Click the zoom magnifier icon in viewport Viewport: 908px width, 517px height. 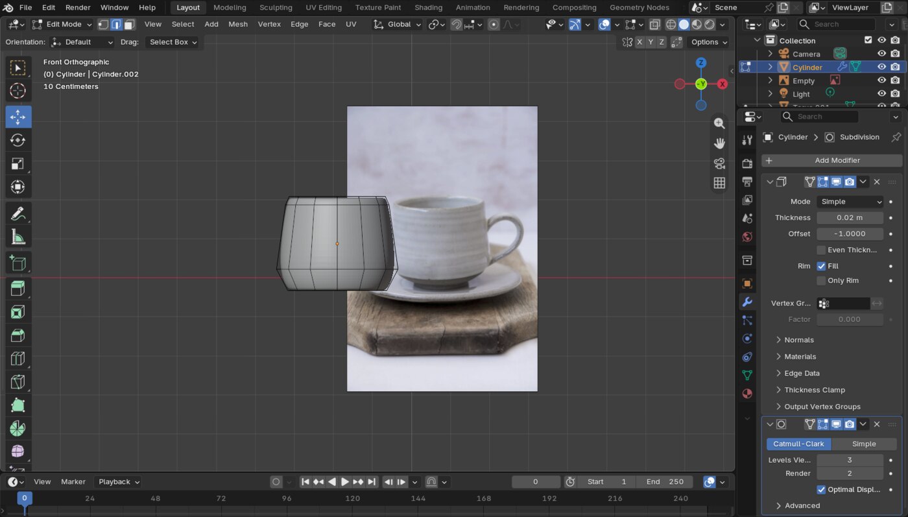coord(719,123)
